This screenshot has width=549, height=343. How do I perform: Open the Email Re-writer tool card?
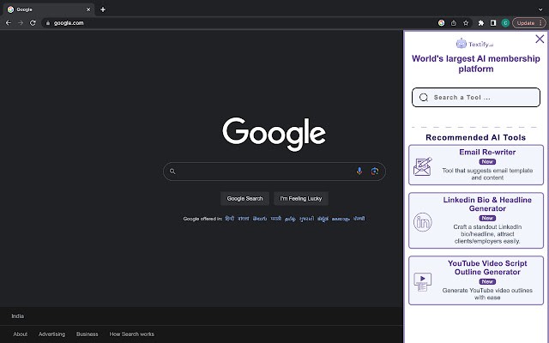[476, 165]
